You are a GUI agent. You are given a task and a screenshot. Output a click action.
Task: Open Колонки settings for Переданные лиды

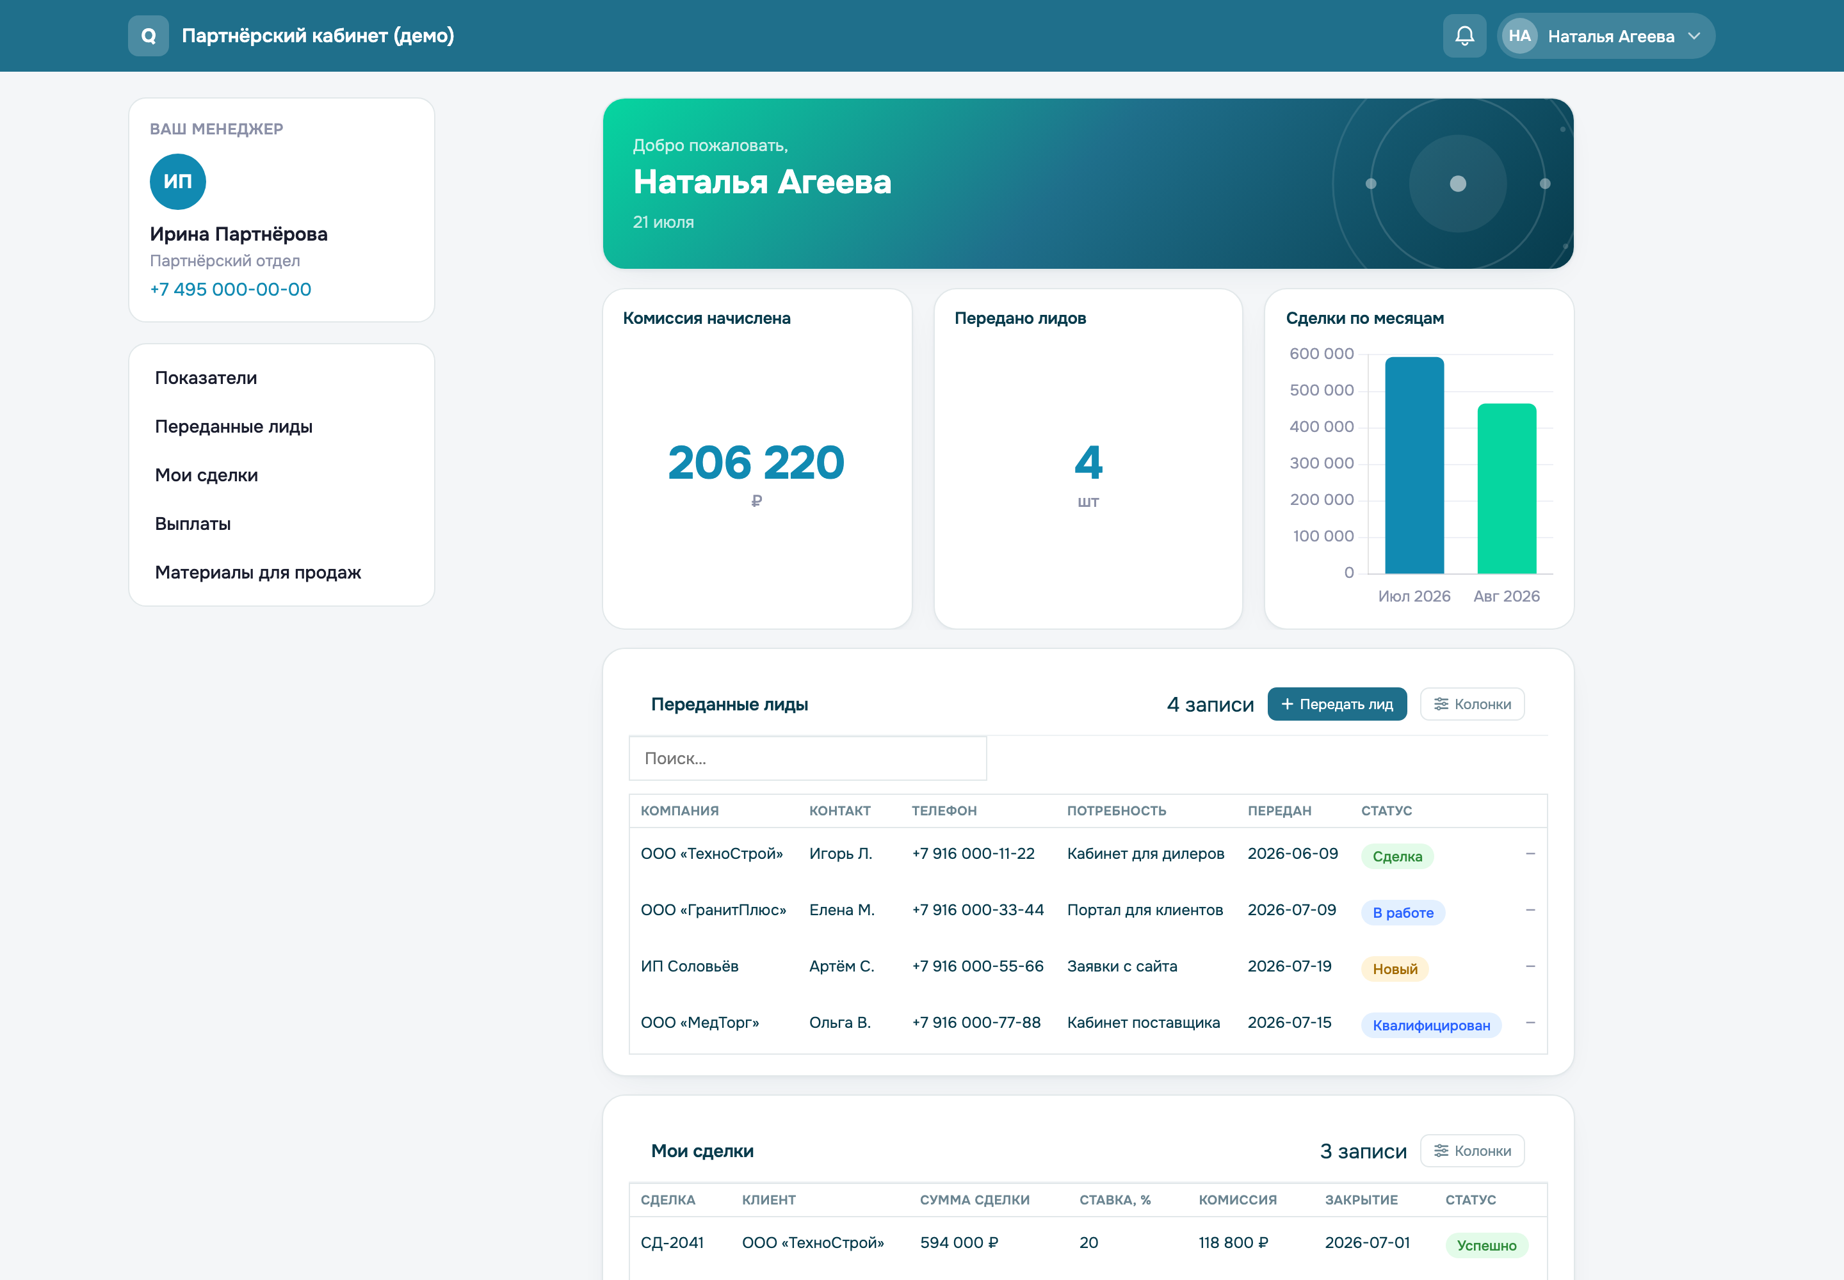pos(1473,704)
